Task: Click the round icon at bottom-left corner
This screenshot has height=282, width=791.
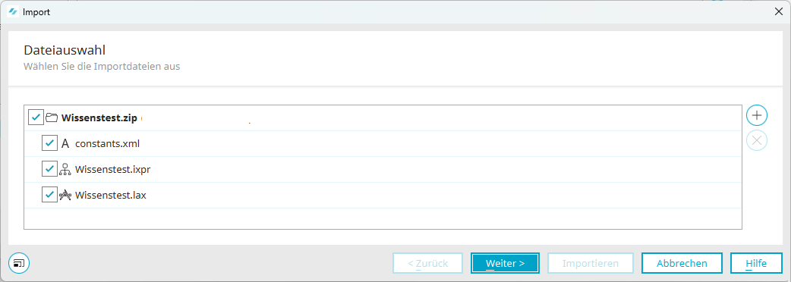Action: click(x=19, y=263)
